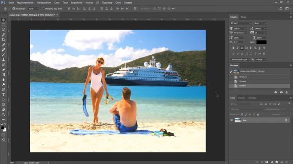The height and width of the screenshot is (164, 293).
Task: Hide the background layer eye icon
Action: (232, 120)
